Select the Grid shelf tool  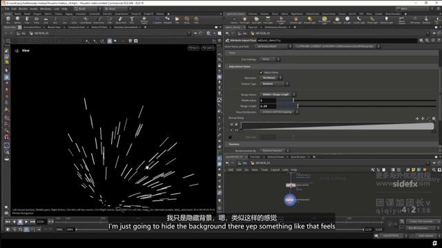click(x=46, y=20)
